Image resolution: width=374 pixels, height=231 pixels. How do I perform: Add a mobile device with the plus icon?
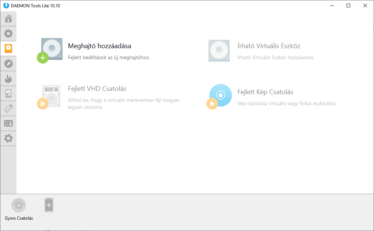pyautogui.click(x=49, y=205)
